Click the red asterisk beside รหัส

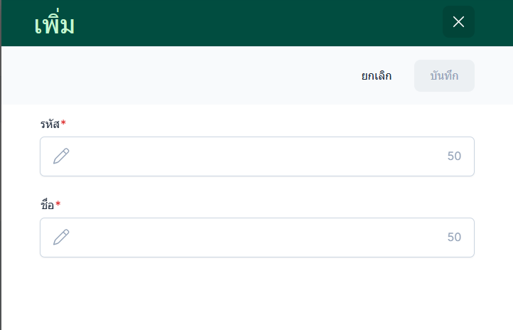tap(63, 124)
